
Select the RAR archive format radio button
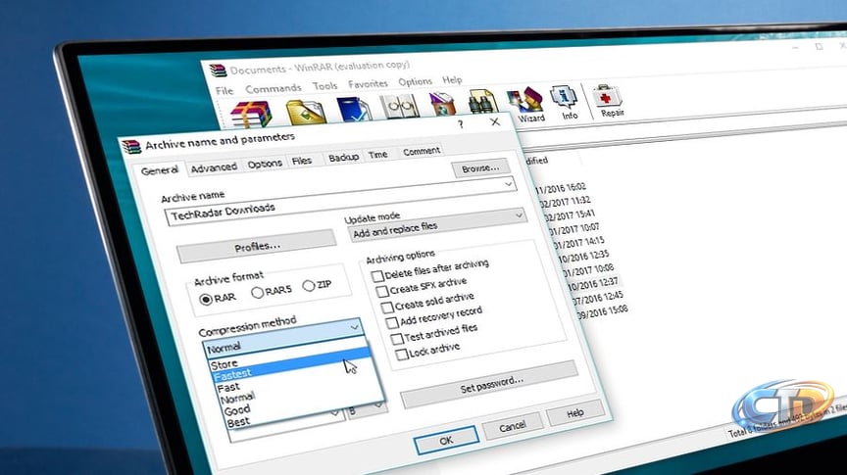click(205, 299)
